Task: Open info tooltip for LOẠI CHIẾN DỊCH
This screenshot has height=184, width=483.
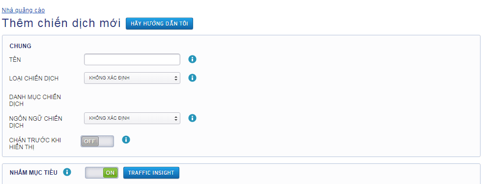Action: 192,78
